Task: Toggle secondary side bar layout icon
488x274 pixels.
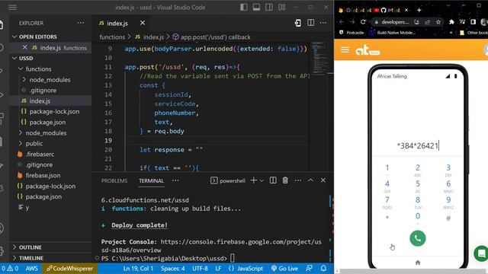Action: click(269, 7)
